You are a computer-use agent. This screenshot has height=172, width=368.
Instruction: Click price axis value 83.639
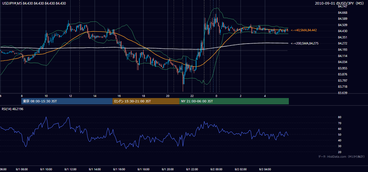[342, 93]
